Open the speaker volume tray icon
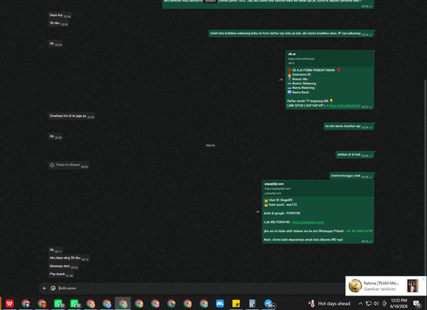 [x=376, y=303]
